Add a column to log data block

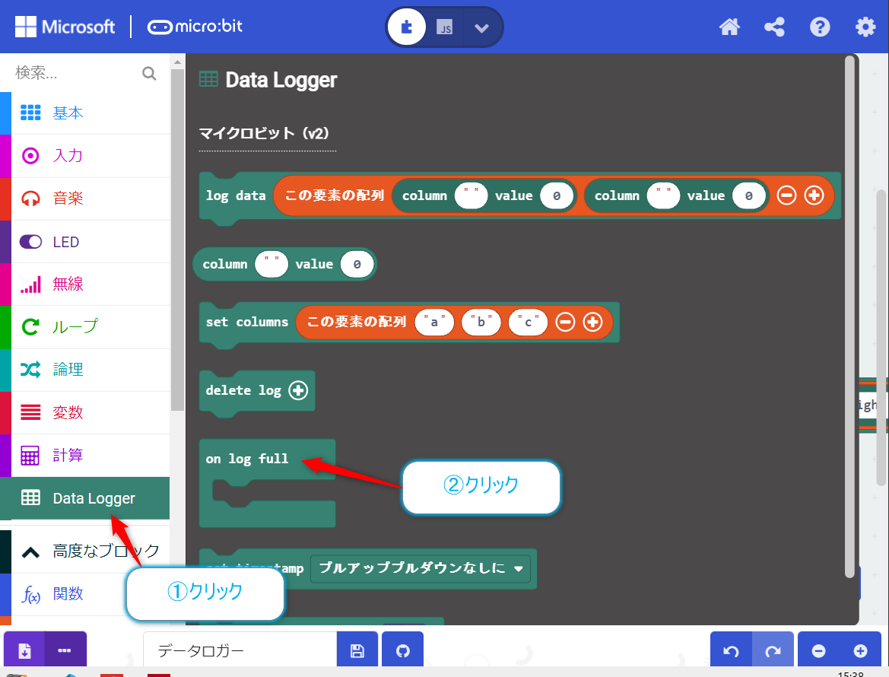point(814,195)
